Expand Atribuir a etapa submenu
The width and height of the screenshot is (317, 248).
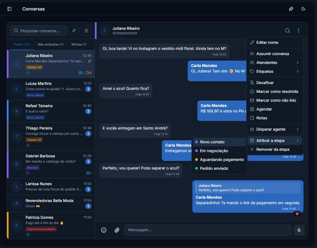[x=275, y=141]
